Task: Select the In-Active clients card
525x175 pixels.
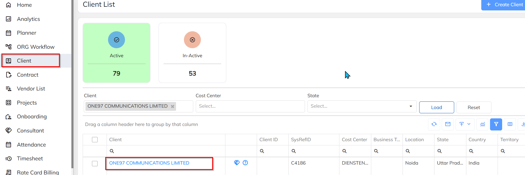Action: pyautogui.click(x=192, y=53)
